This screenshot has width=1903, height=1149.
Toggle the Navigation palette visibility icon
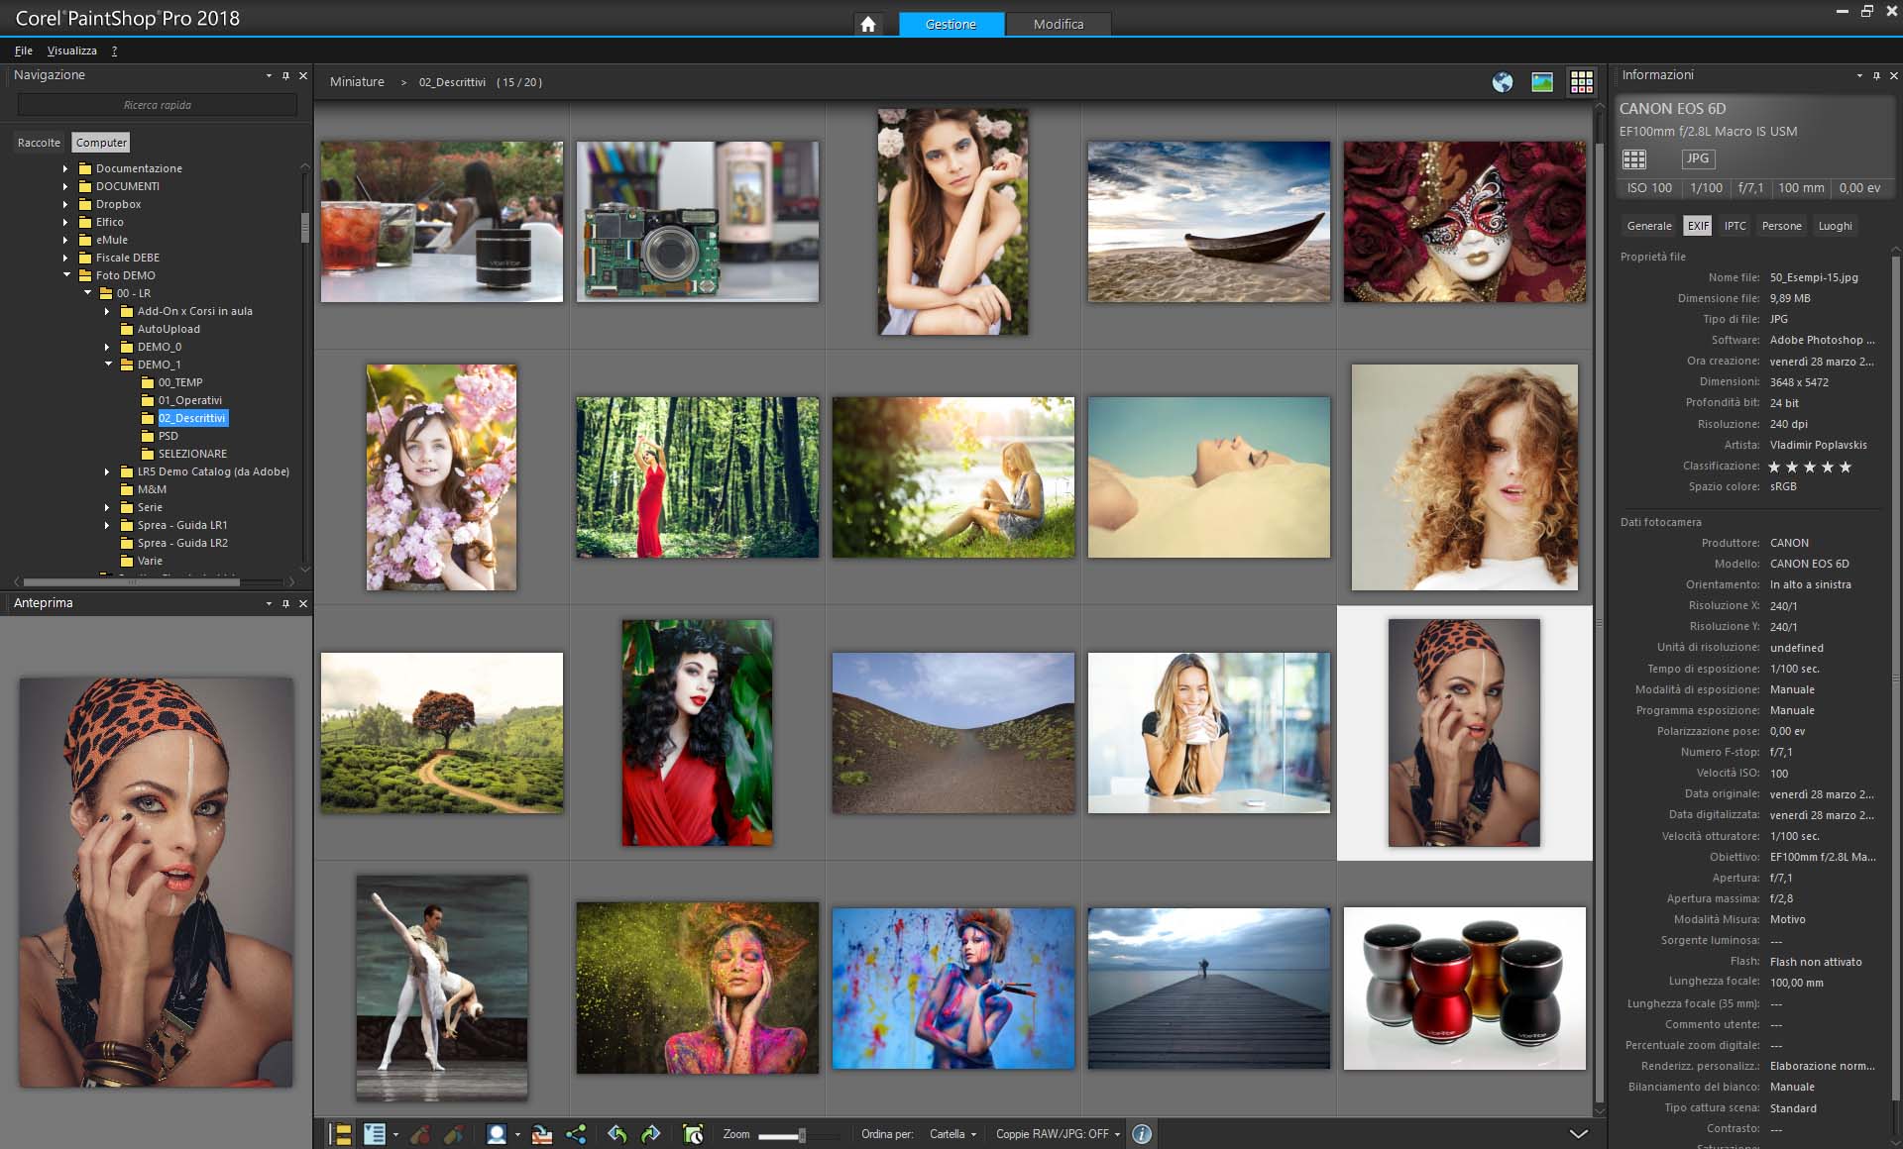coord(340,1134)
